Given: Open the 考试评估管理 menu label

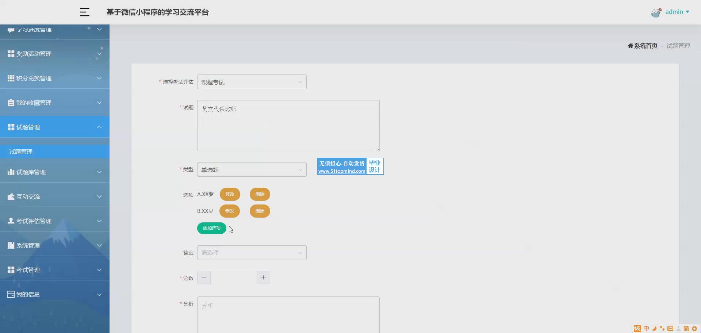Looking at the screenshot, I should point(34,221).
